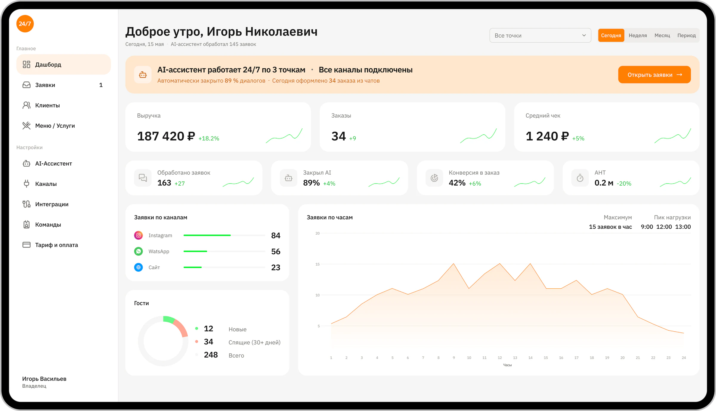
Task: Click the Гости donut chart
Action: coord(163,341)
